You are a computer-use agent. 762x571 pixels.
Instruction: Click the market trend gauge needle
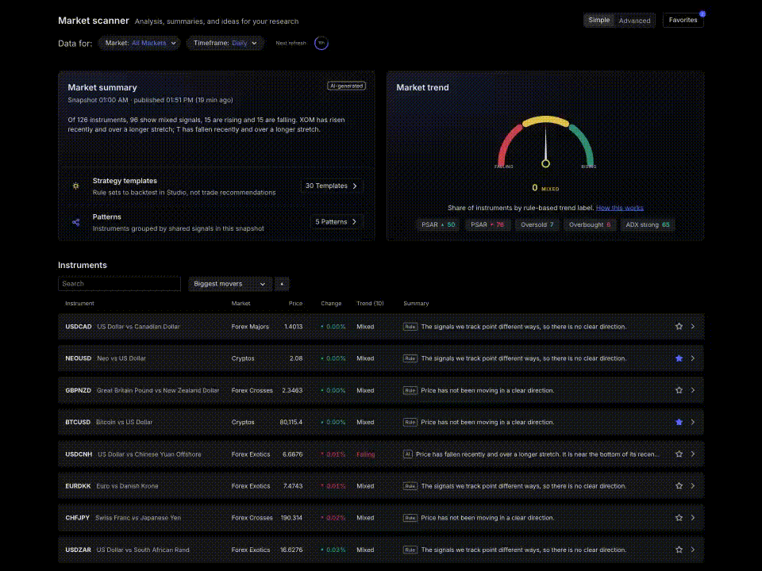[546, 147]
